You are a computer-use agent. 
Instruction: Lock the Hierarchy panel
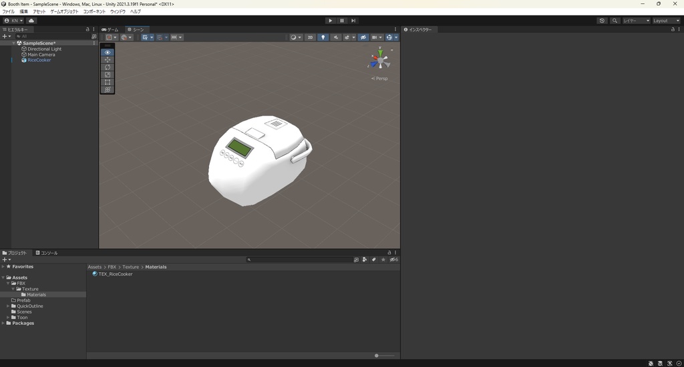pyautogui.click(x=88, y=29)
